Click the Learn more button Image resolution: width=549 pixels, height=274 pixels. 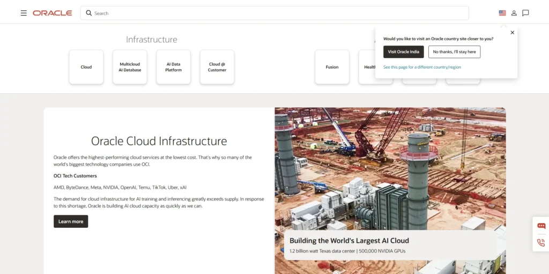(x=71, y=221)
